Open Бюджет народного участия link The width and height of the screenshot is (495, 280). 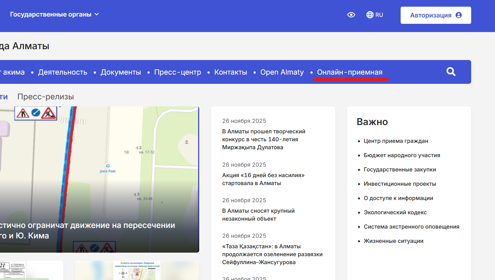pyautogui.click(x=402, y=155)
